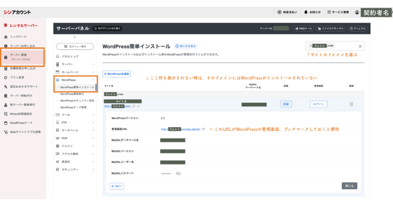This screenshot has height=206, width=393.
Task: Click the アクセス解析 chart icon
Action: [58, 154]
